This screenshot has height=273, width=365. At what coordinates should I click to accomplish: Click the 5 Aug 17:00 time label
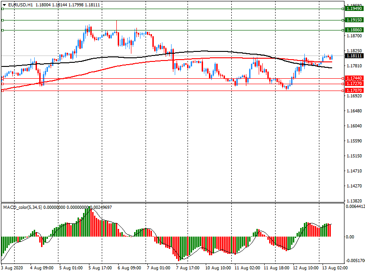click(100, 268)
